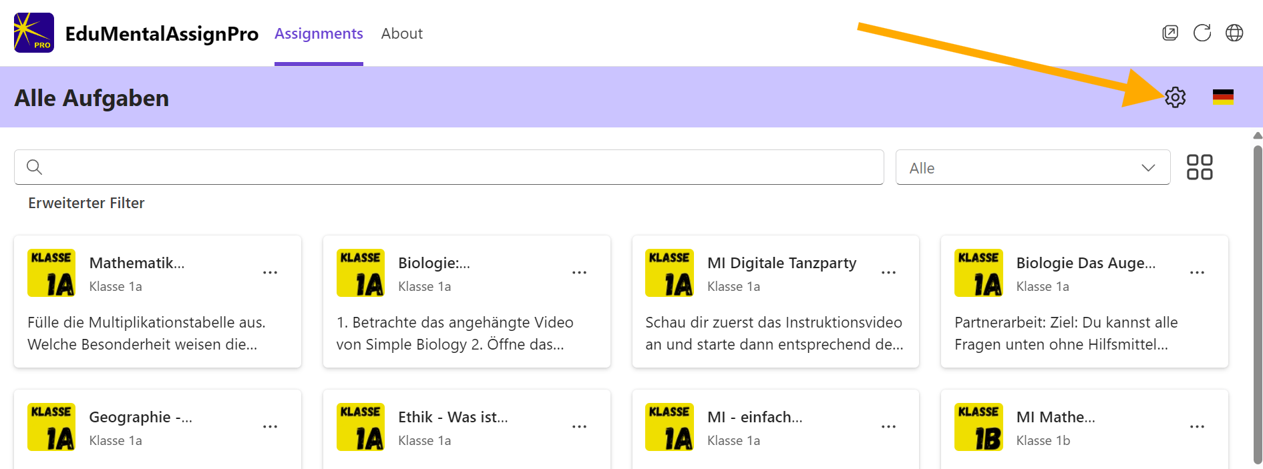Click the Klasse 1B thumbnail of MI Mathe

pyautogui.click(x=978, y=427)
